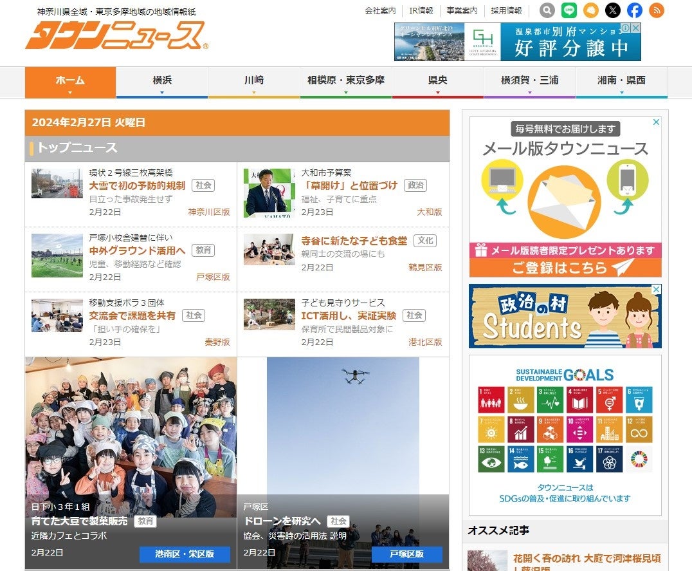Click the 文化 category tag
Screen dimensions: 692x571
point(426,241)
